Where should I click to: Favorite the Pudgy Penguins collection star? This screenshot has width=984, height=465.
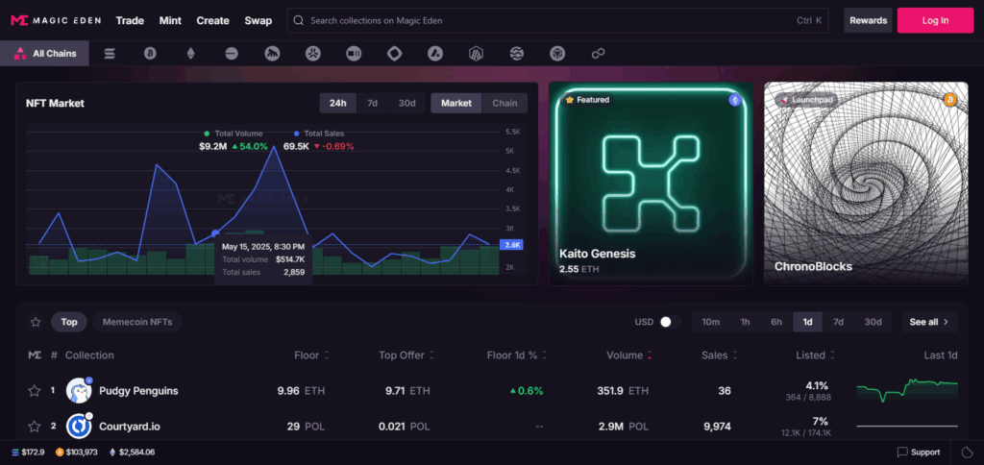(36, 391)
